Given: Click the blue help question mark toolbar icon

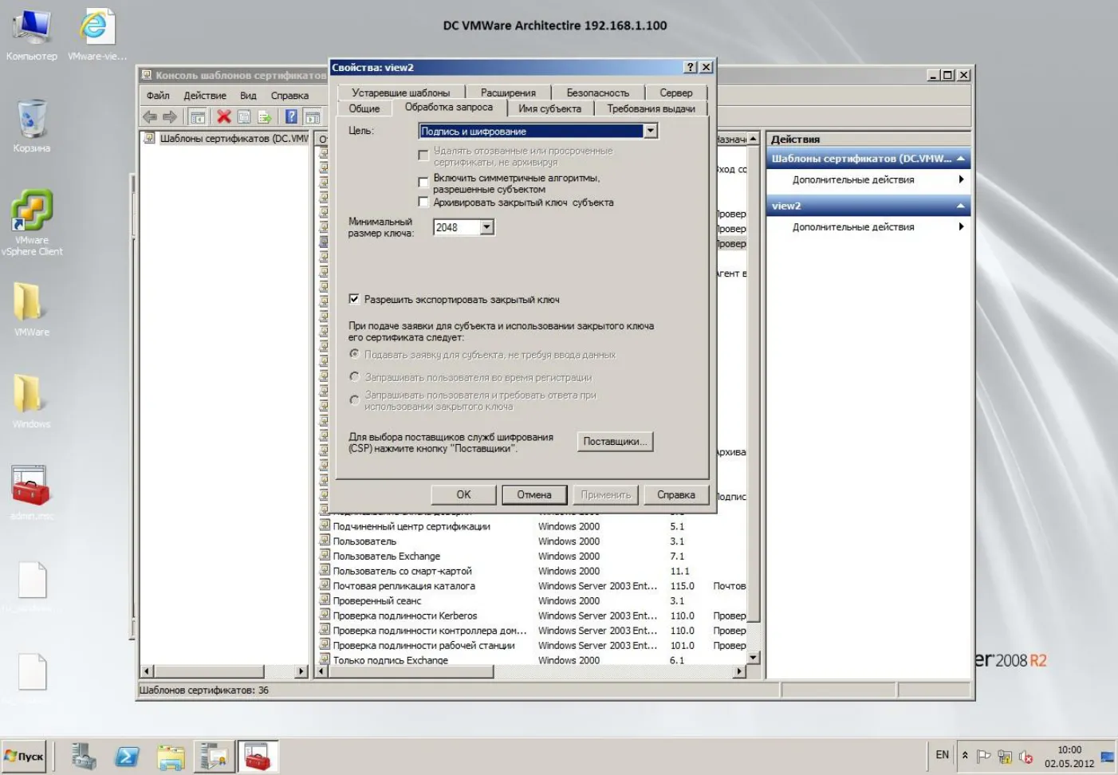Looking at the screenshot, I should coord(291,117).
